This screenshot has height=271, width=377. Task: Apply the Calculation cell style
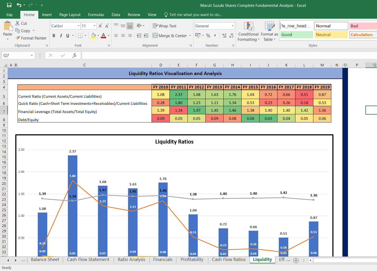coord(363,35)
